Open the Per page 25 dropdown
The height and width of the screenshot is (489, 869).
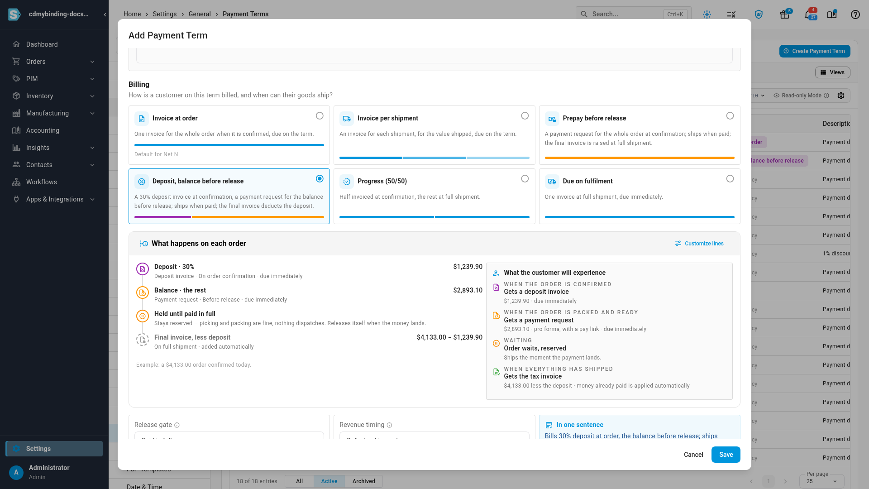822,481
